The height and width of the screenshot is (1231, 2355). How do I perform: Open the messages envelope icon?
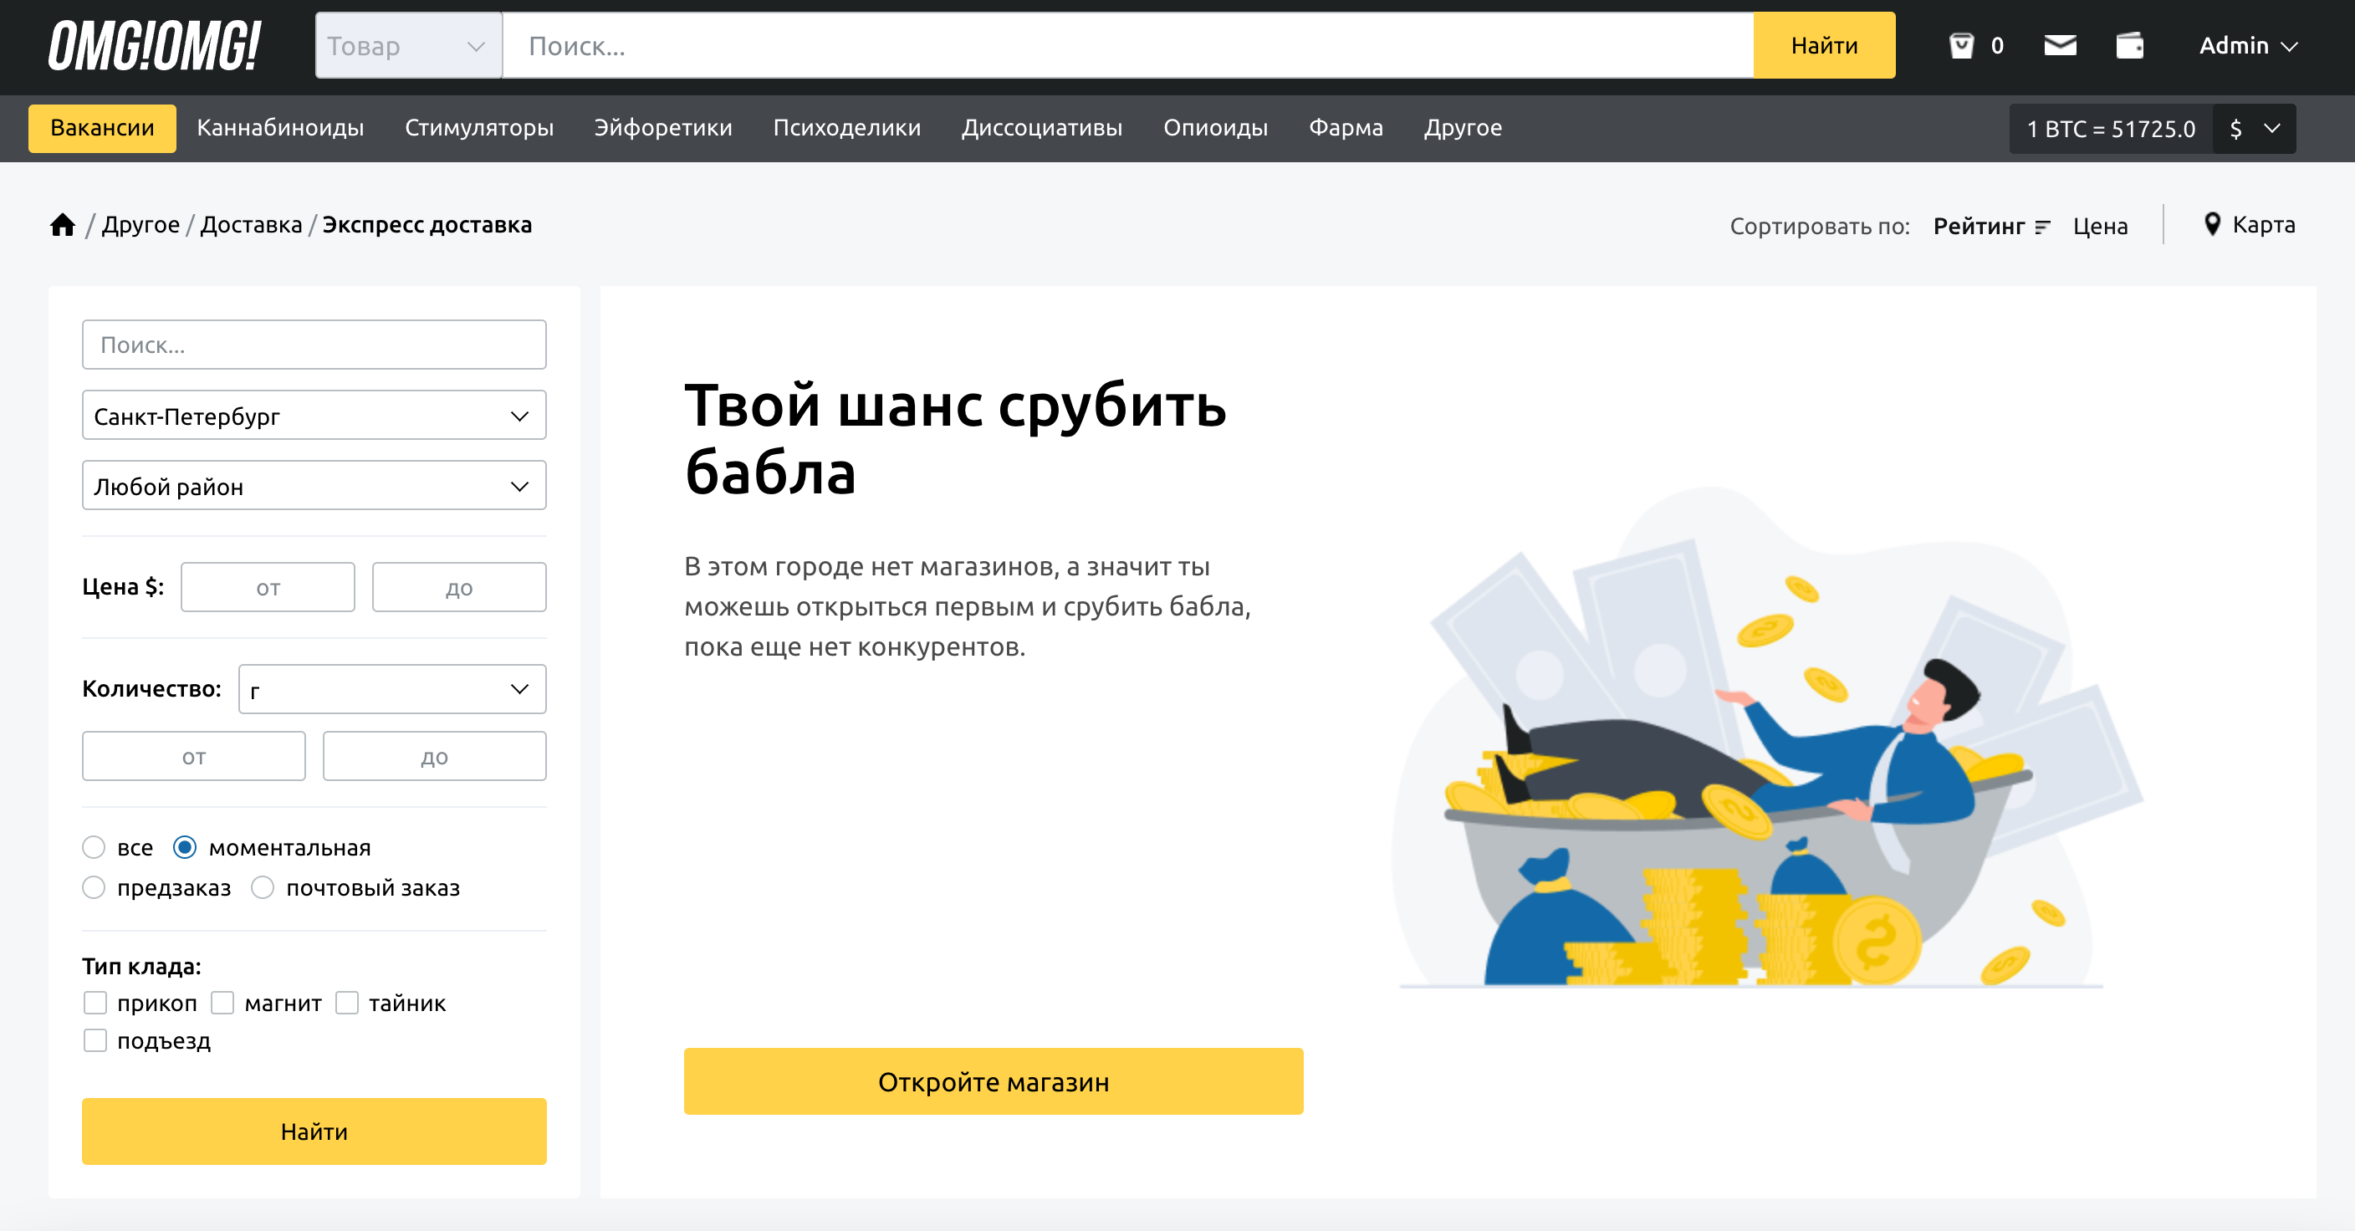(2061, 45)
